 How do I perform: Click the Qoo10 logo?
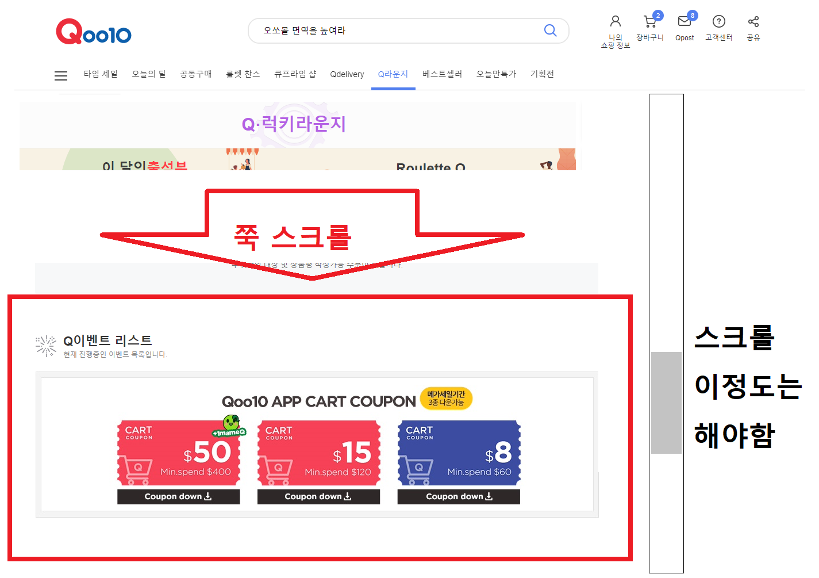click(x=94, y=32)
